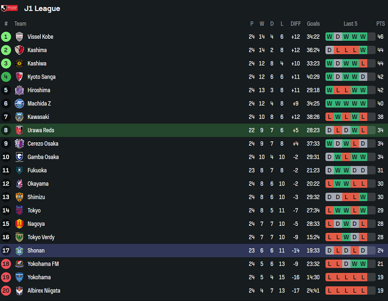Click the Kashima club crest

(x=19, y=50)
